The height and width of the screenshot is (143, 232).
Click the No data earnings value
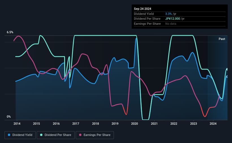(x=171, y=24)
